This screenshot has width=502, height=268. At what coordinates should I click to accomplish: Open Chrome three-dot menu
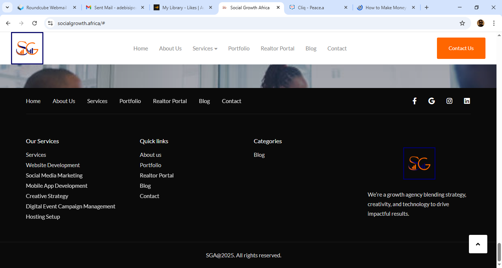494,23
